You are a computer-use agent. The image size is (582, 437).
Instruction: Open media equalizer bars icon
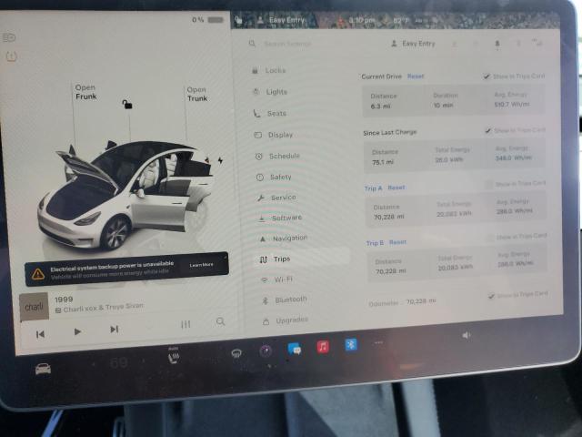click(186, 325)
